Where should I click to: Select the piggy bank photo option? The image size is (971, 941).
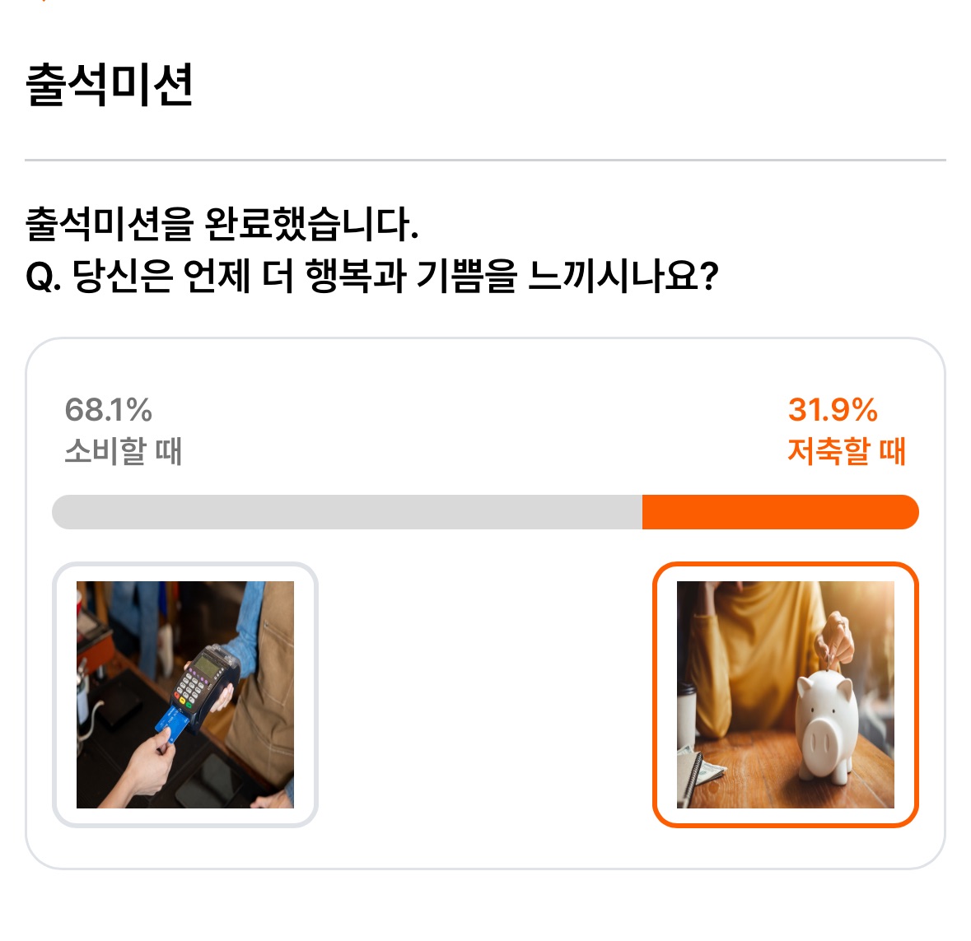[x=785, y=694]
